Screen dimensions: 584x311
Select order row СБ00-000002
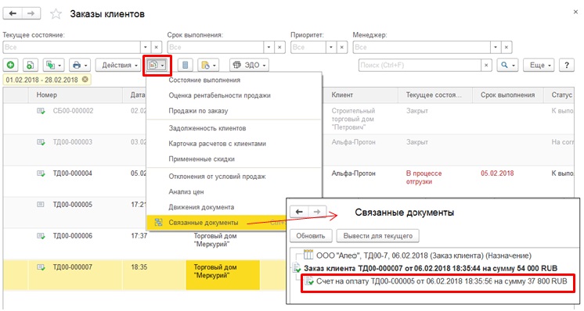point(73,111)
